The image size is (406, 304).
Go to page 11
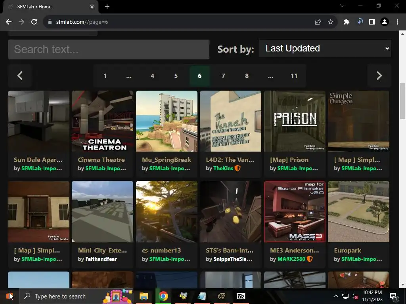coord(294,76)
